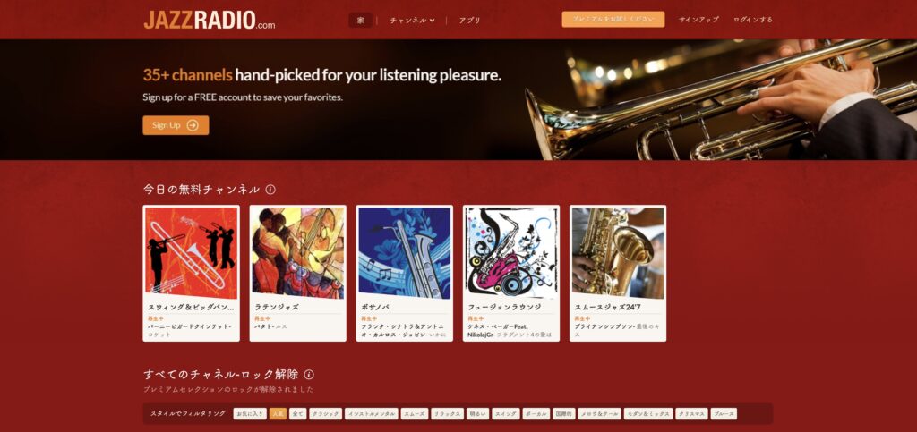
Task: Open the サインアップ link
Action: pos(698,20)
